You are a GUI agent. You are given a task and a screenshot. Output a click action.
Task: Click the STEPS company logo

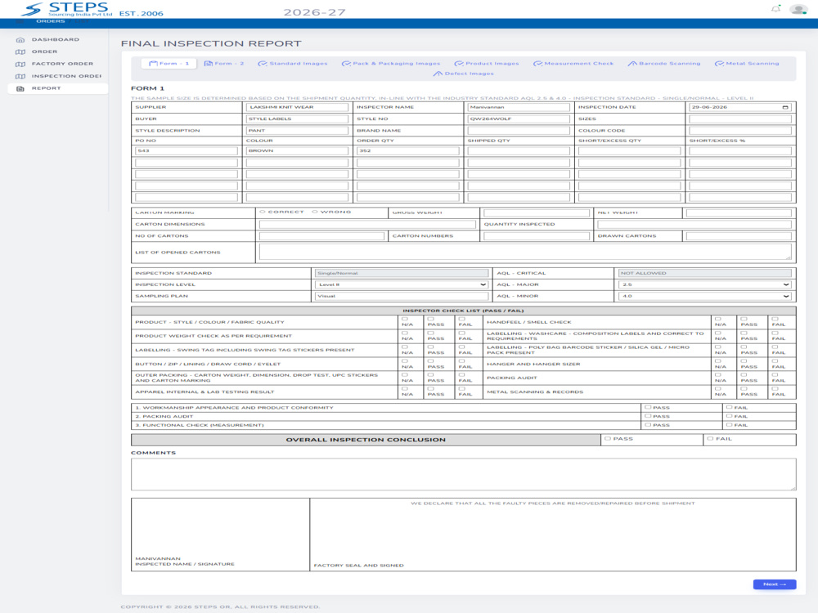point(68,9)
